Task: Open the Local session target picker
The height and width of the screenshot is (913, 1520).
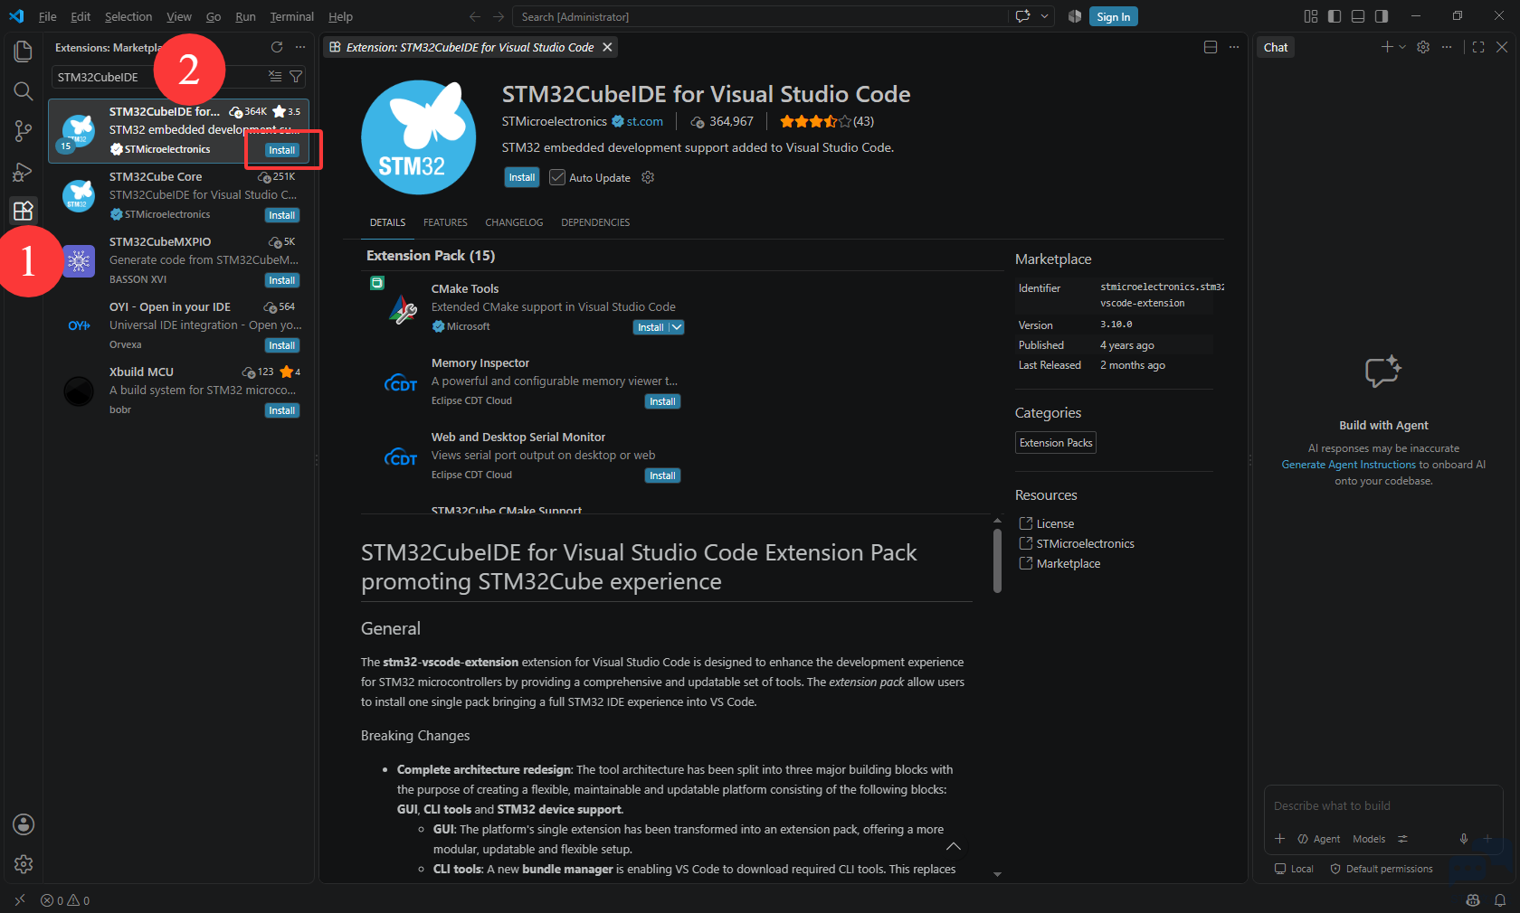Action: [1294, 869]
